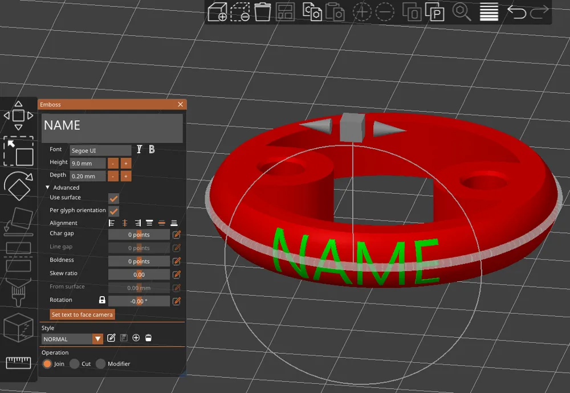Set alignment to left
Screen dimensions: 570x393
point(112,223)
